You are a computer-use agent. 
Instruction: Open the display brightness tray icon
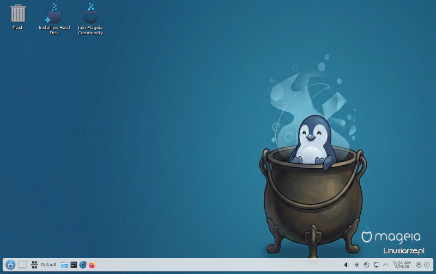click(x=356, y=265)
